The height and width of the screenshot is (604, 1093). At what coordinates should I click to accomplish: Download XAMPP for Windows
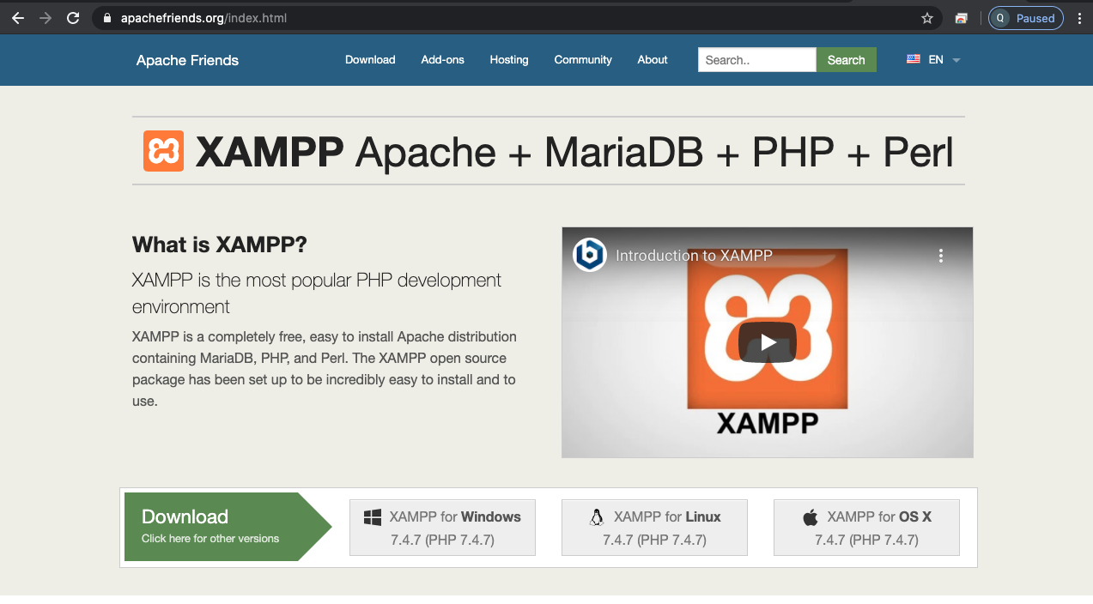coord(442,528)
